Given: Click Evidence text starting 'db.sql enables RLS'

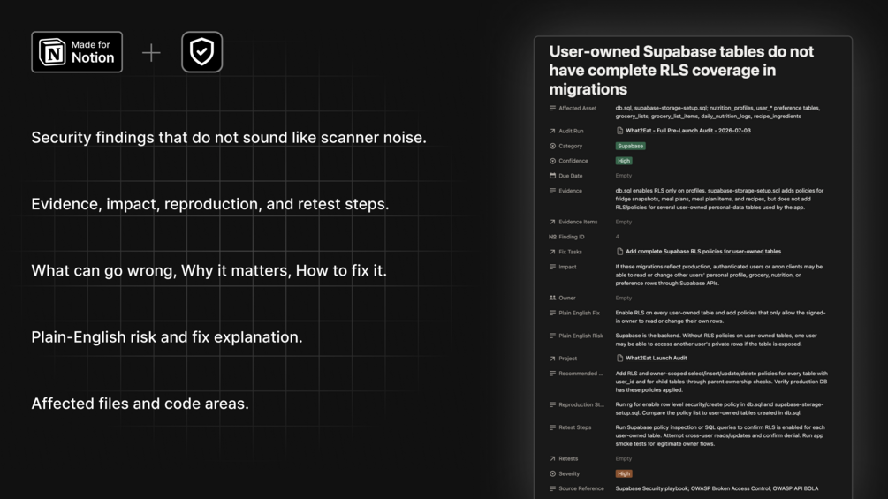Looking at the screenshot, I should pyautogui.click(x=719, y=199).
